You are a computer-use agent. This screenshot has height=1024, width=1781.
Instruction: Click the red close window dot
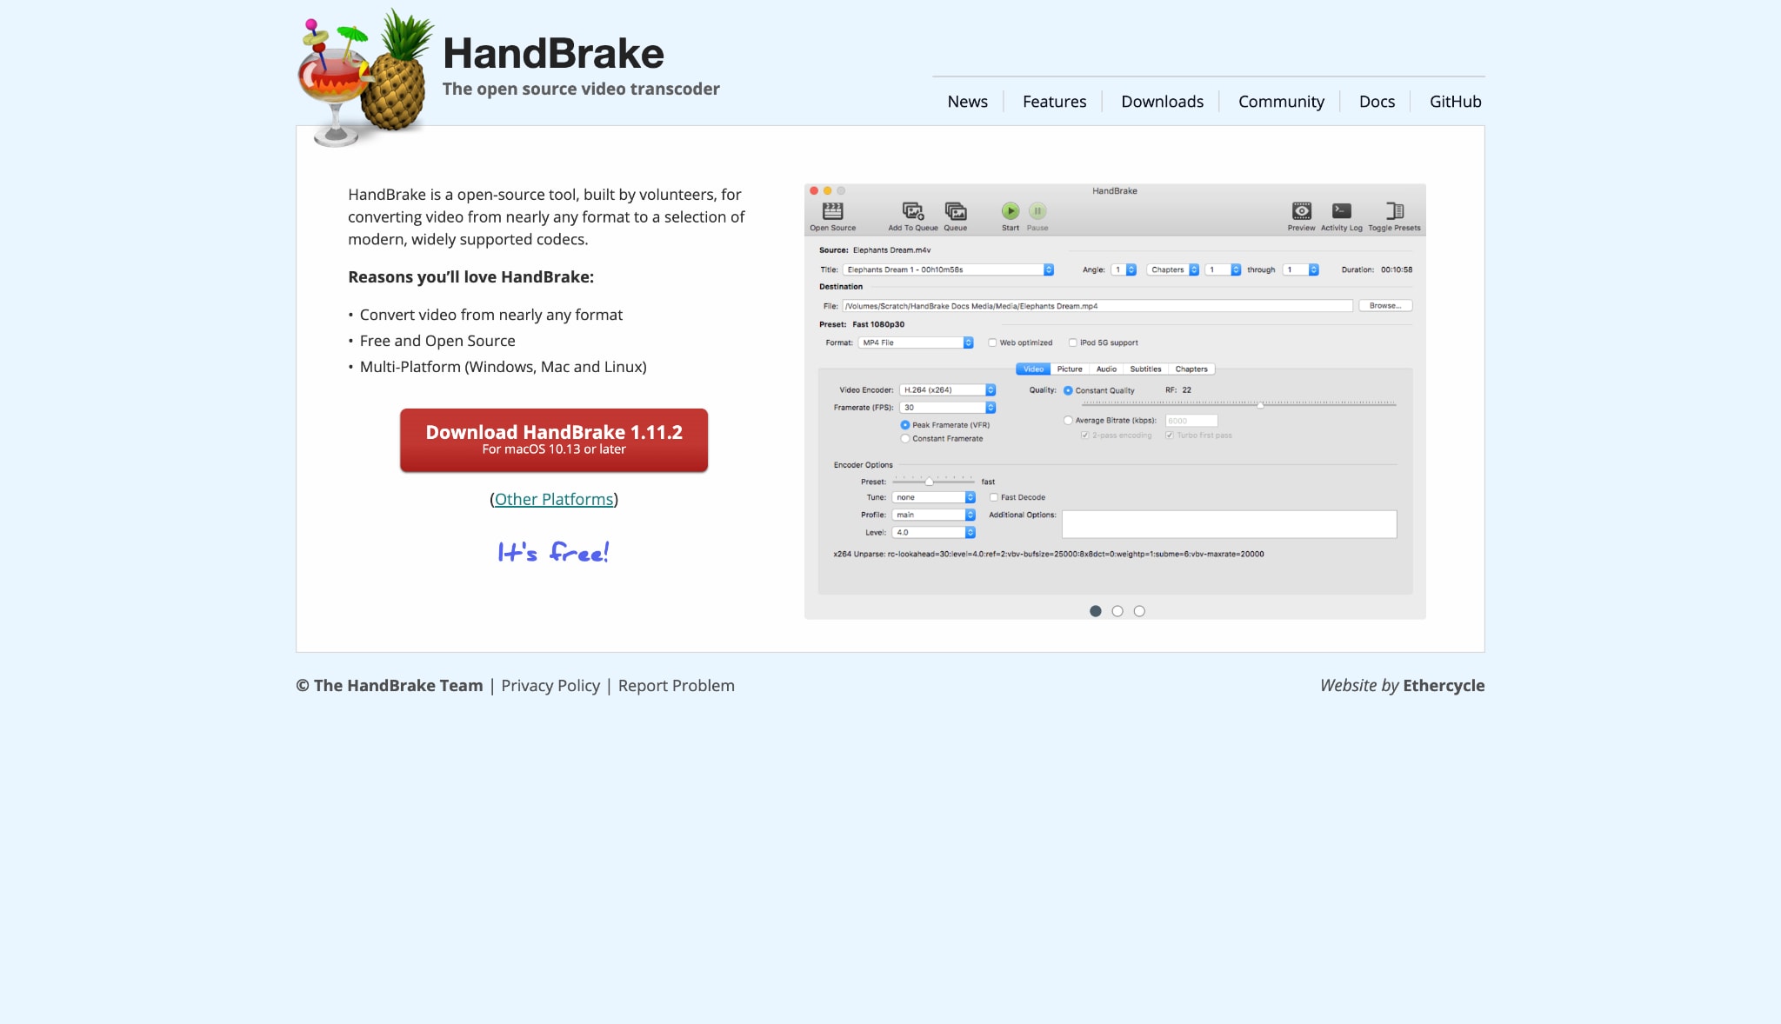point(814,190)
